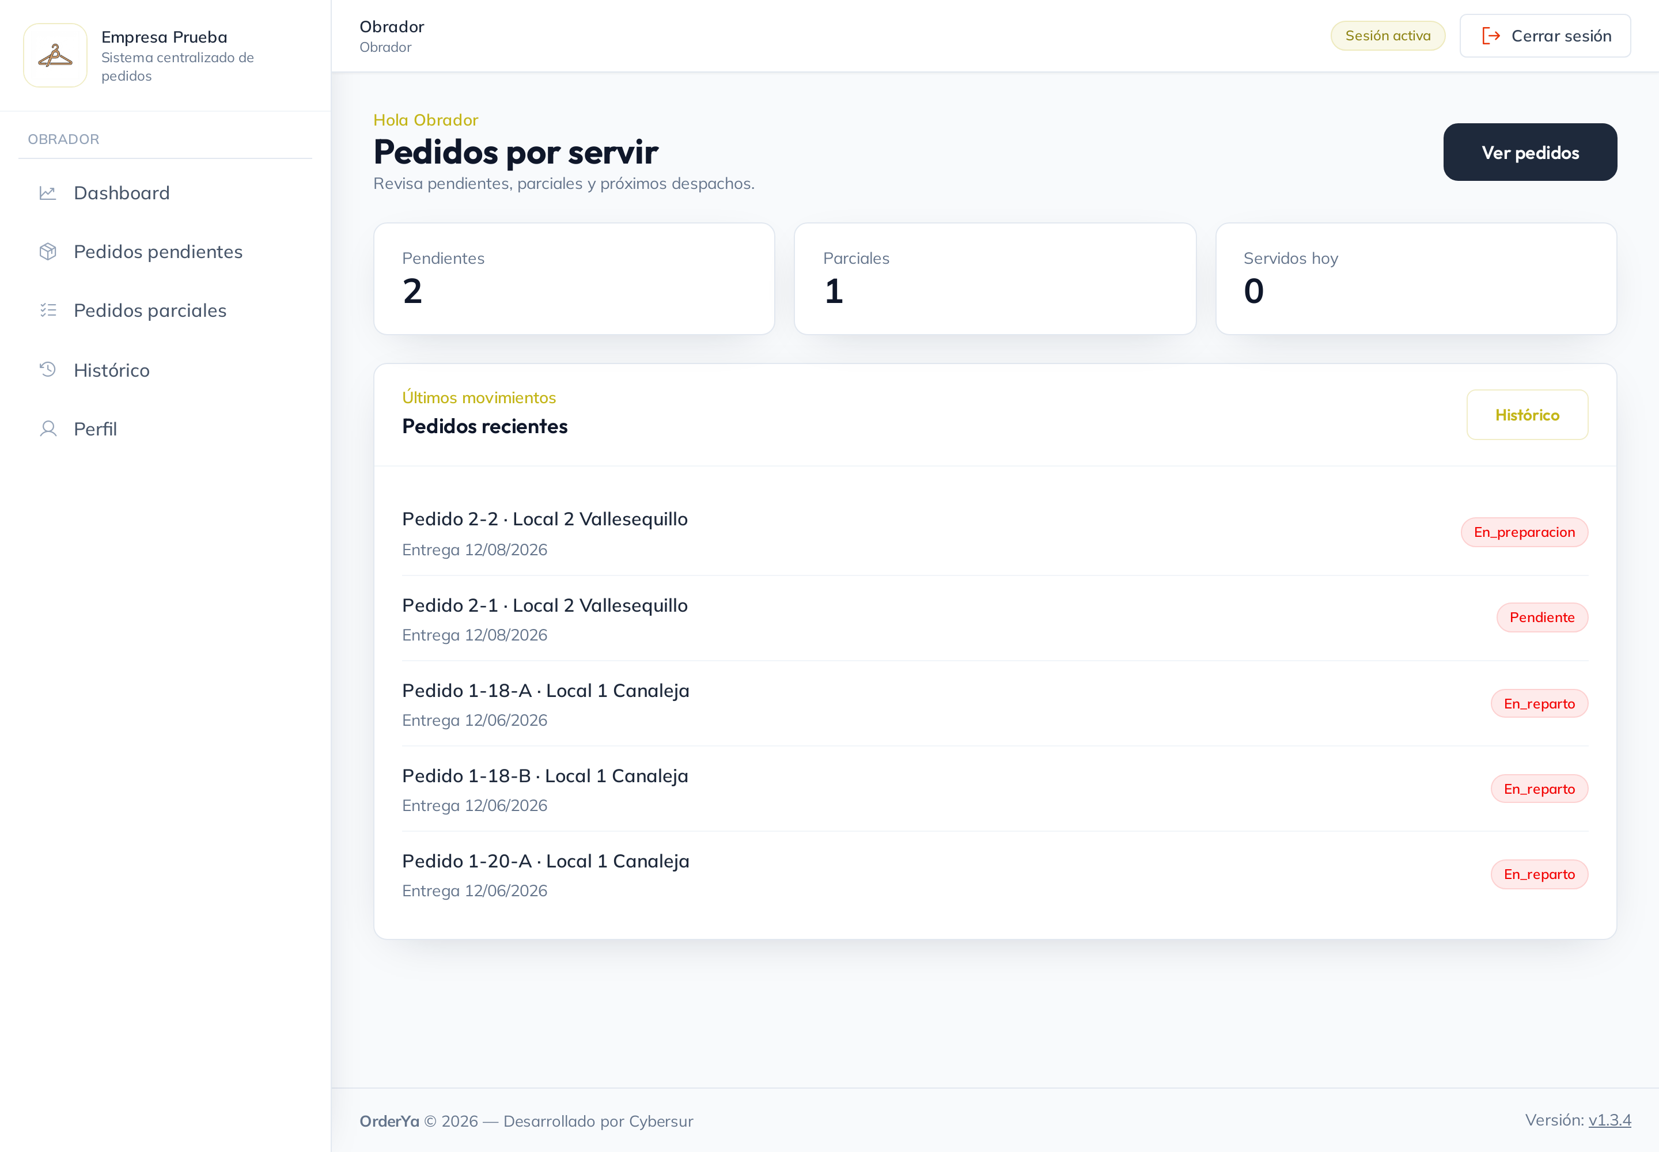
Task: Open the Parciales count card
Action: click(995, 279)
